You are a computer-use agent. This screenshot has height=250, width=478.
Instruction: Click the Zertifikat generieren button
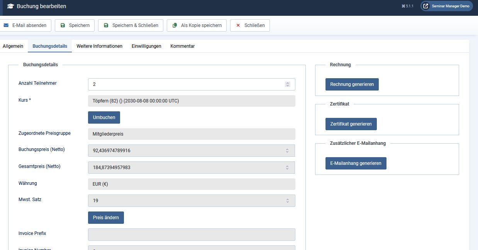click(x=351, y=124)
